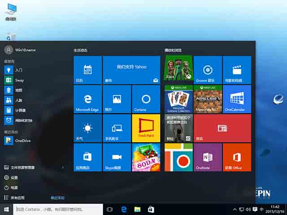Screen dimensions: 287x215
Task: Open Sway from most used list
Action: [19, 80]
